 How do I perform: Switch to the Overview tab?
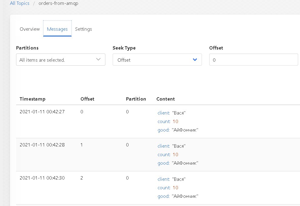30,29
